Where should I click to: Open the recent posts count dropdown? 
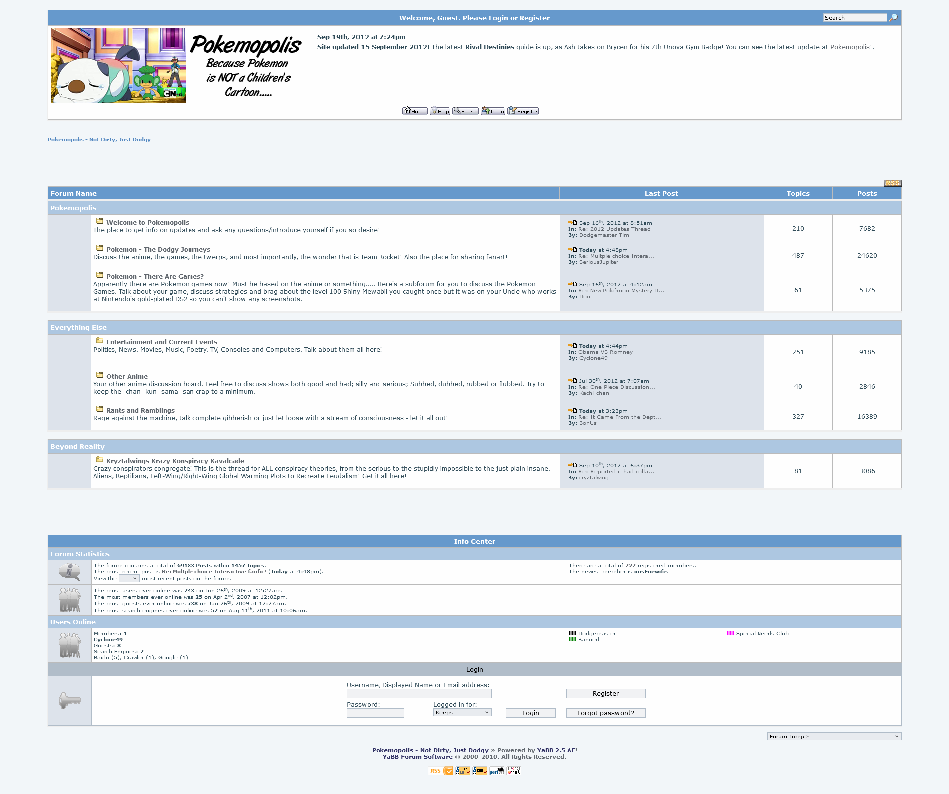[129, 579]
